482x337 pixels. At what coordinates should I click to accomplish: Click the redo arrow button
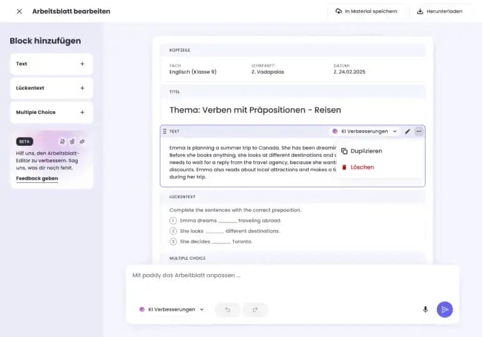(x=255, y=309)
